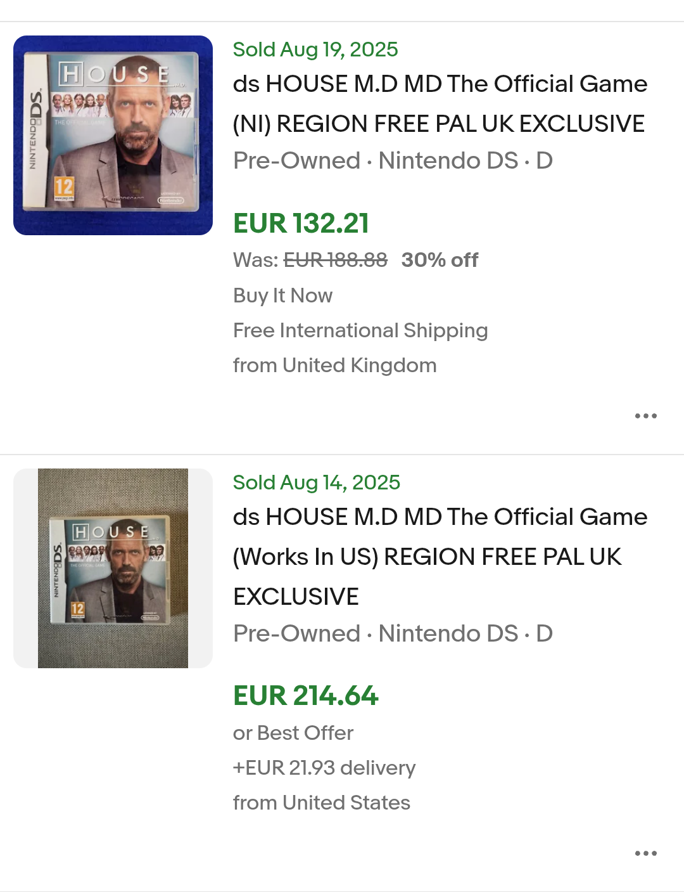Image resolution: width=684 pixels, height=892 pixels.
Task: Click the 'or Best Offer' text
Action: tap(293, 733)
